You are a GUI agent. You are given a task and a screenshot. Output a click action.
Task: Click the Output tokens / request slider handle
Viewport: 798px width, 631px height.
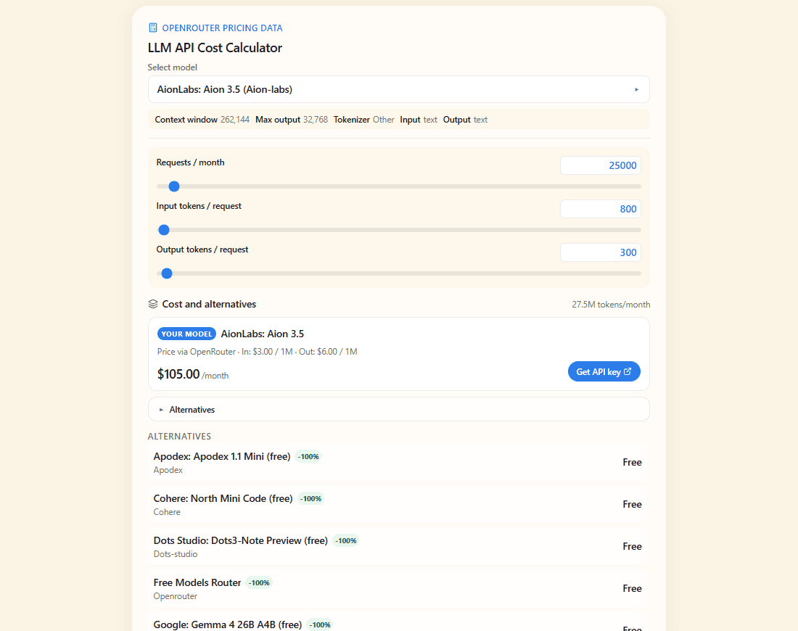coord(167,273)
